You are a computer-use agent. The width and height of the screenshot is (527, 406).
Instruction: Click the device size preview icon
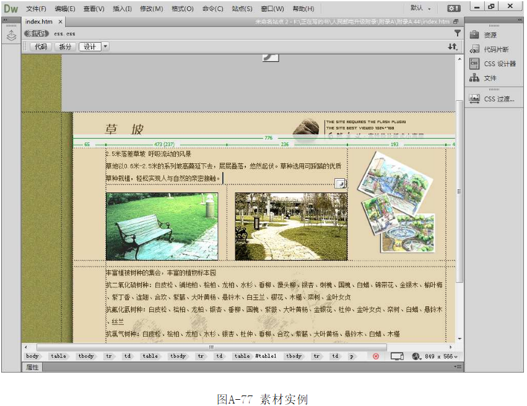click(397, 356)
